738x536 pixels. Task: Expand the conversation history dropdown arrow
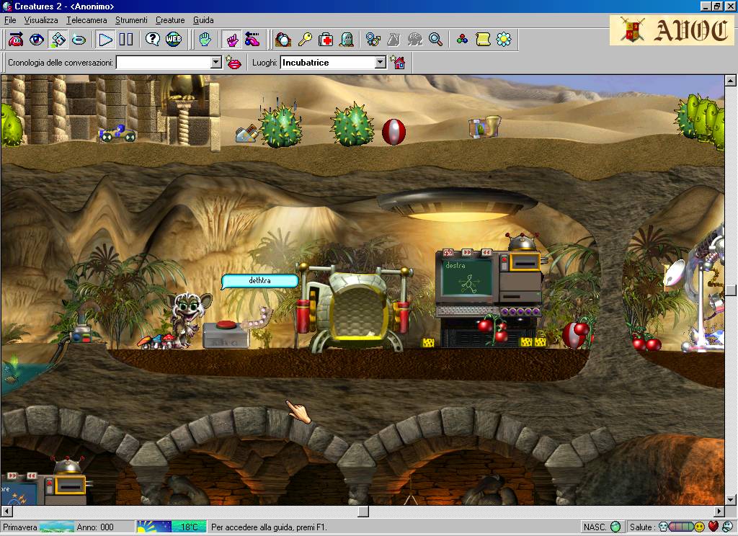click(216, 63)
